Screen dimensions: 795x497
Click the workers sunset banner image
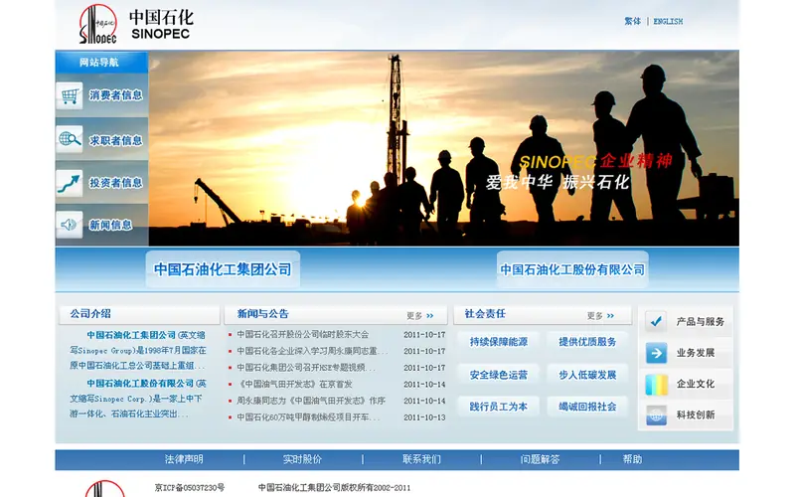443,148
